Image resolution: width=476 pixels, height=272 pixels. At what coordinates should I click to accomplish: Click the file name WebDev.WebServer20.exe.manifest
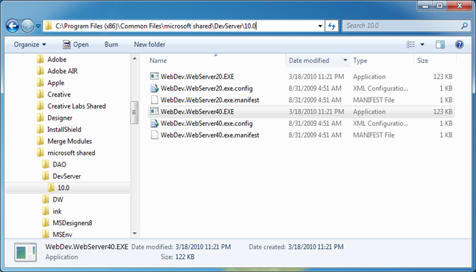click(210, 100)
